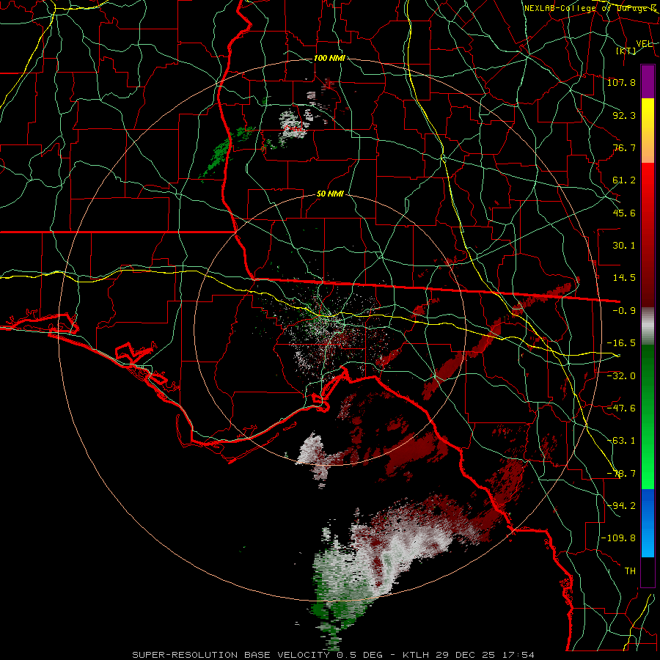Click the 76.7 velocity scale value
This screenshot has width=660, height=660.
tap(624, 147)
